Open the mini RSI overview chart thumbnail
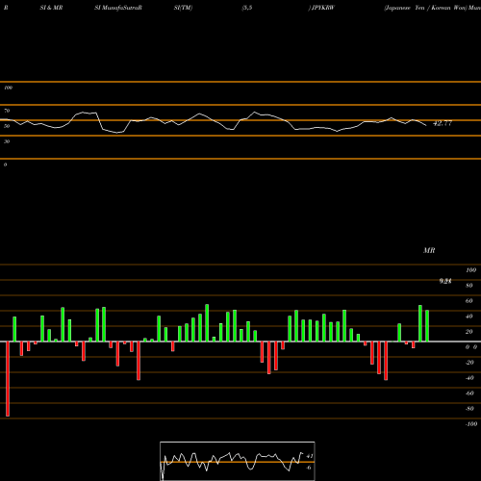 coord(238,461)
